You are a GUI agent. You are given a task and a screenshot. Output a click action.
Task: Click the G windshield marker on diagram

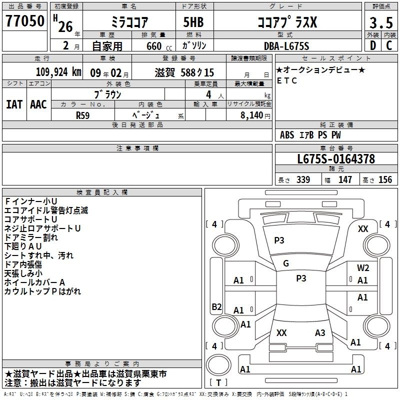(286, 263)
